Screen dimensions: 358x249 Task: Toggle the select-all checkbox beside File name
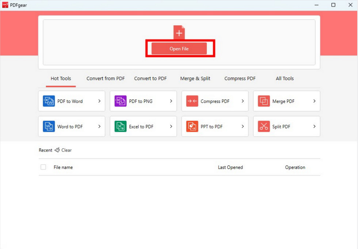pyautogui.click(x=43, y=167)
